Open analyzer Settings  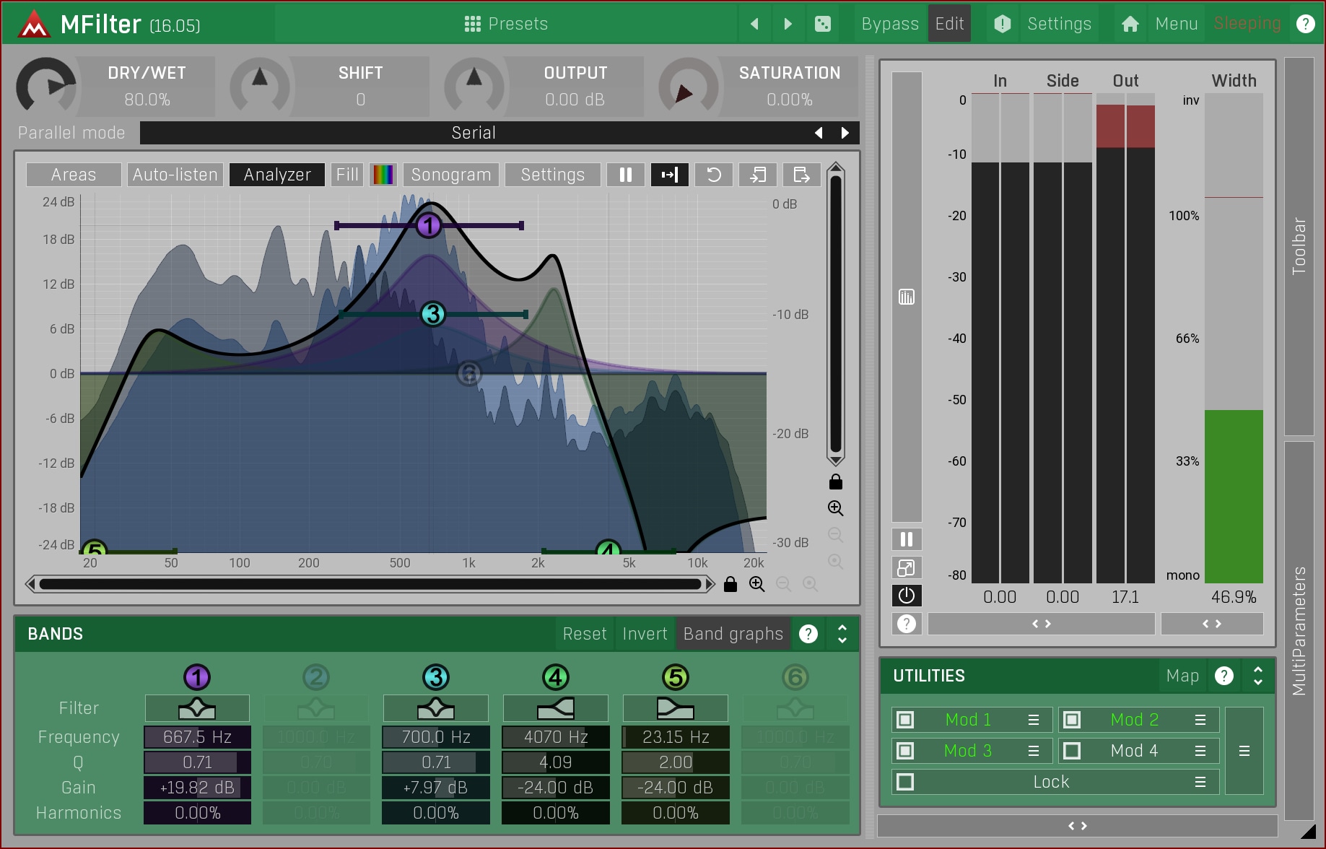553,175
